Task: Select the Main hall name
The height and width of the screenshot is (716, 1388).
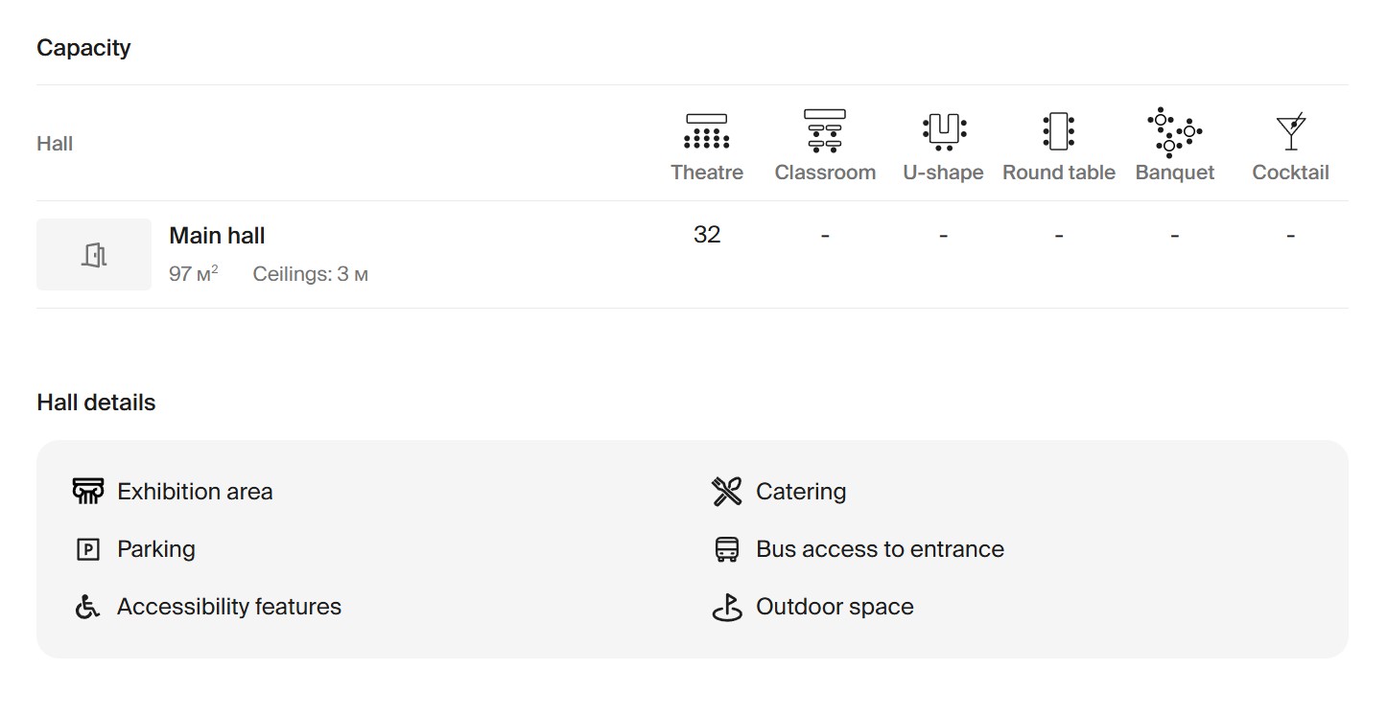Action: [x=217, y=236]
